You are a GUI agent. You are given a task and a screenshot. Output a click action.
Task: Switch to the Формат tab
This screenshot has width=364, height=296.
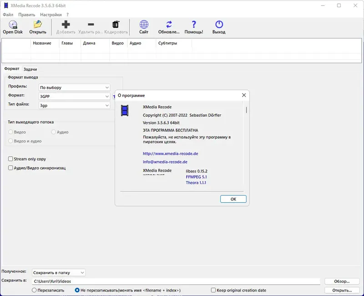[x=12, y=69]
